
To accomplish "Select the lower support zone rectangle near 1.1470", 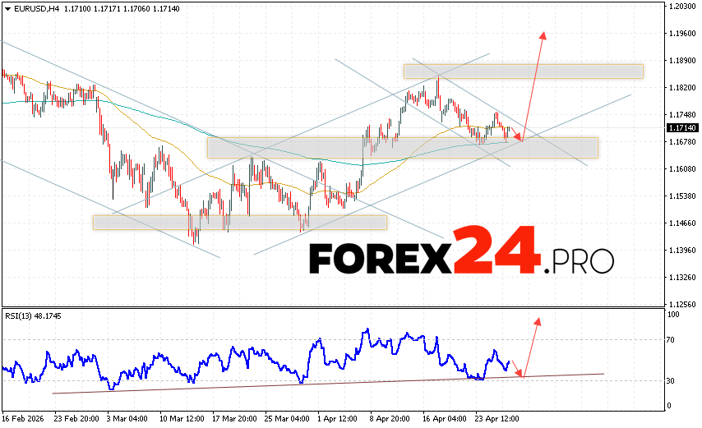I will tap(239, 222).
